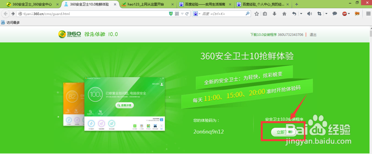Open the Adblock Plus dropdown arrow
Image resolution: width=372 pixels, height=154 pixels.
349,14
